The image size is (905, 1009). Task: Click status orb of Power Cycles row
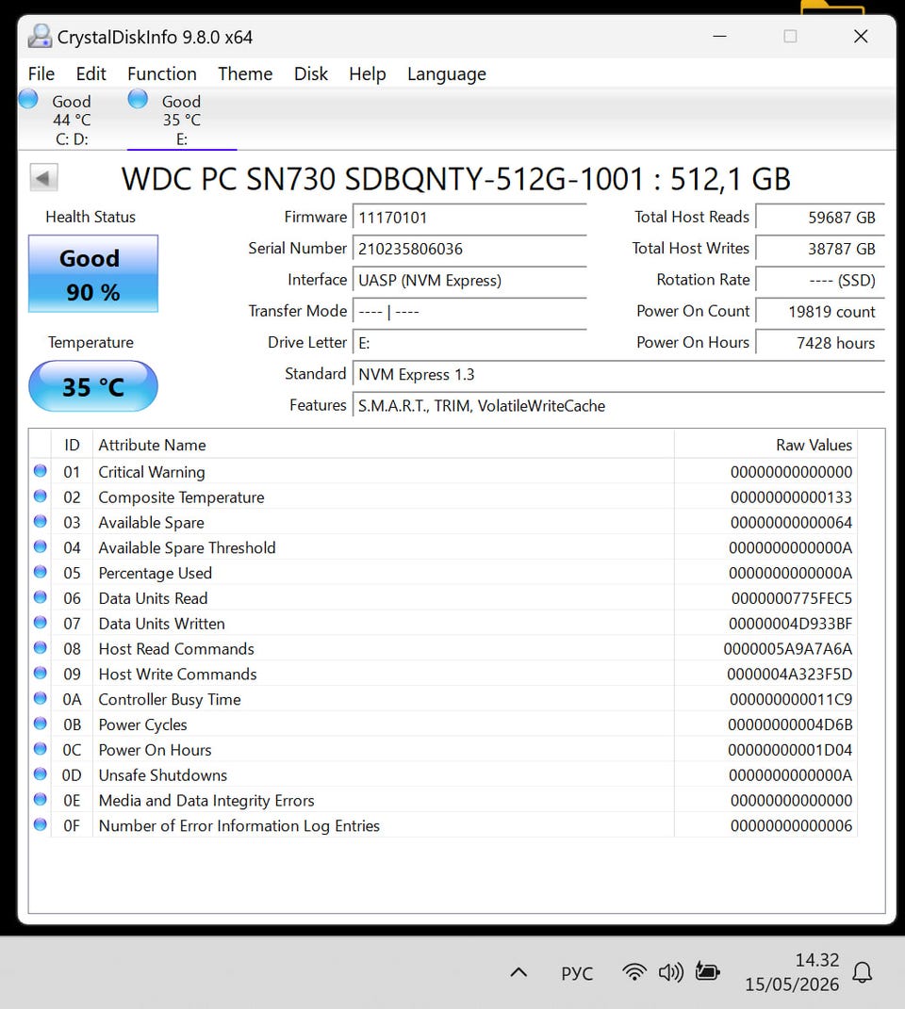(40, 724)
